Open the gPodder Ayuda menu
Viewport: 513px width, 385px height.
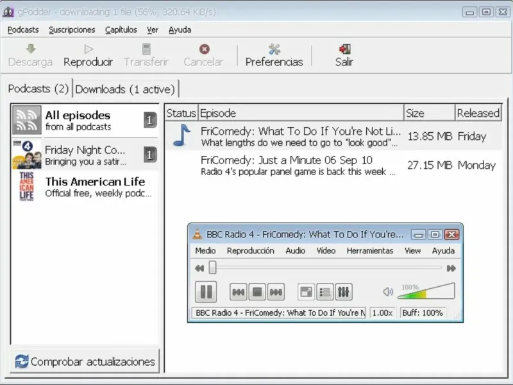coord(180,30)
